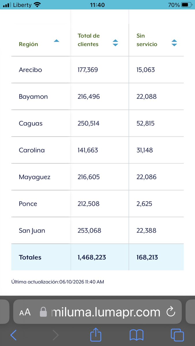
Task: Tap the padlock icon in address bar
Action: click(43, 312)
